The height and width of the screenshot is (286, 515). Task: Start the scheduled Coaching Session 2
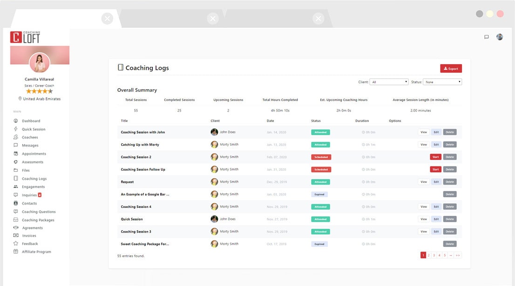click(435, 157)
